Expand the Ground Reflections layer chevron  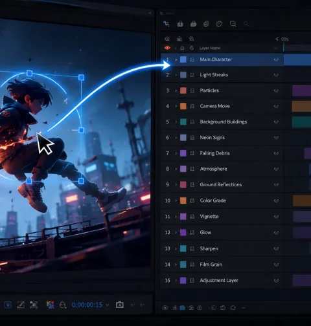coord(176,185)
